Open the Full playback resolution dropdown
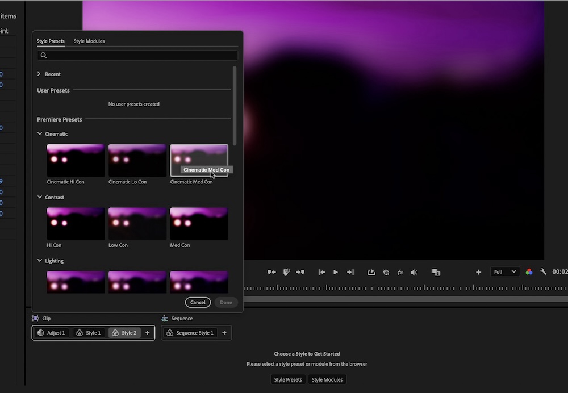568x393 pixels. click(504, 271)
